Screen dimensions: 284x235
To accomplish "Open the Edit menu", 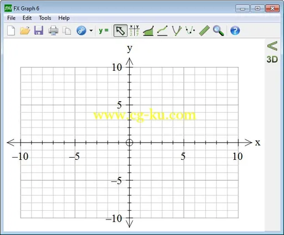I will (27, 18).
